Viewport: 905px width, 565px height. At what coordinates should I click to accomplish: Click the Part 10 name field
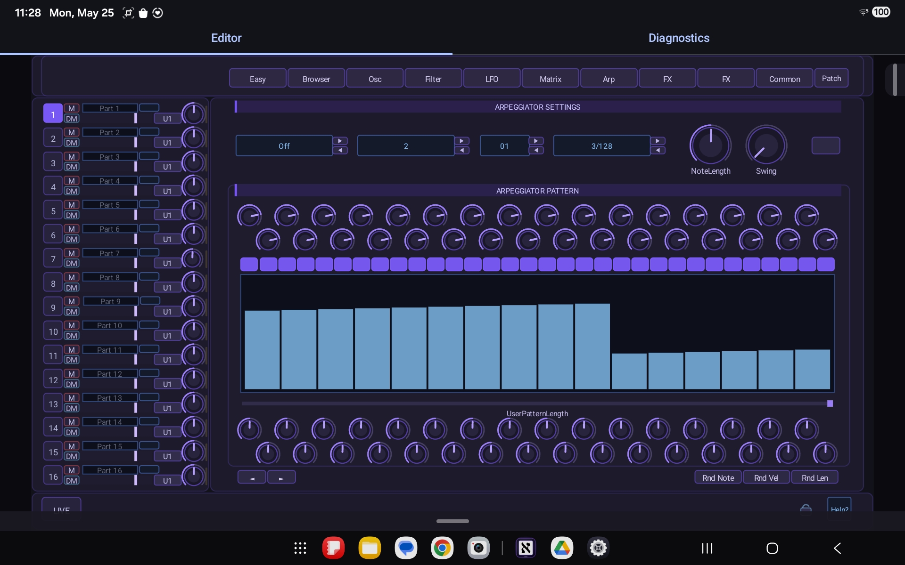click(110, 325)
